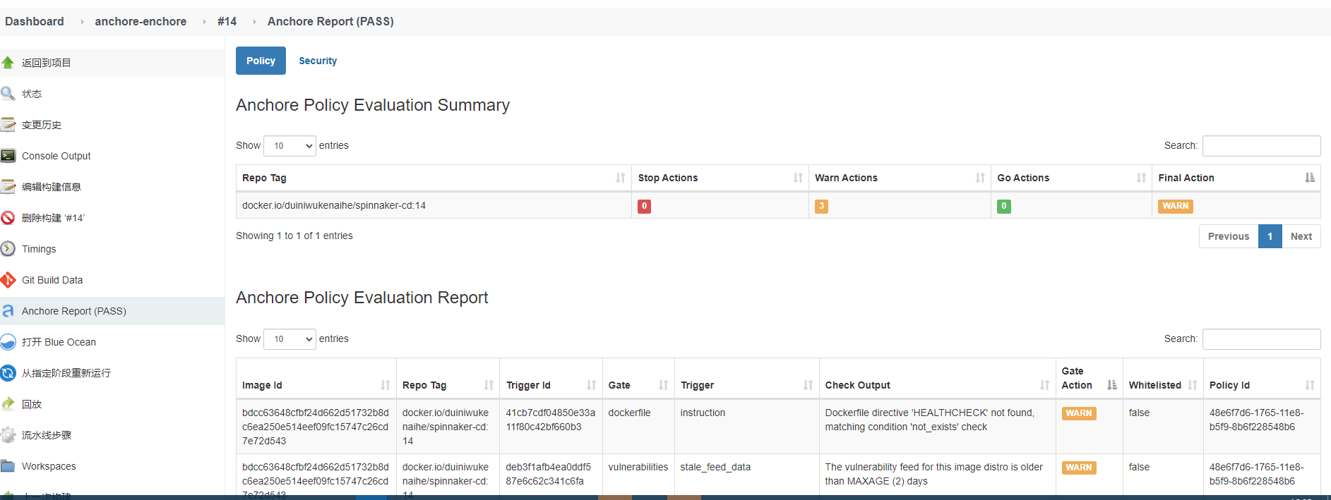1331x500 pixels.
Task: Go to Dashboard breadcrumb link
Action: coord(35,22)
